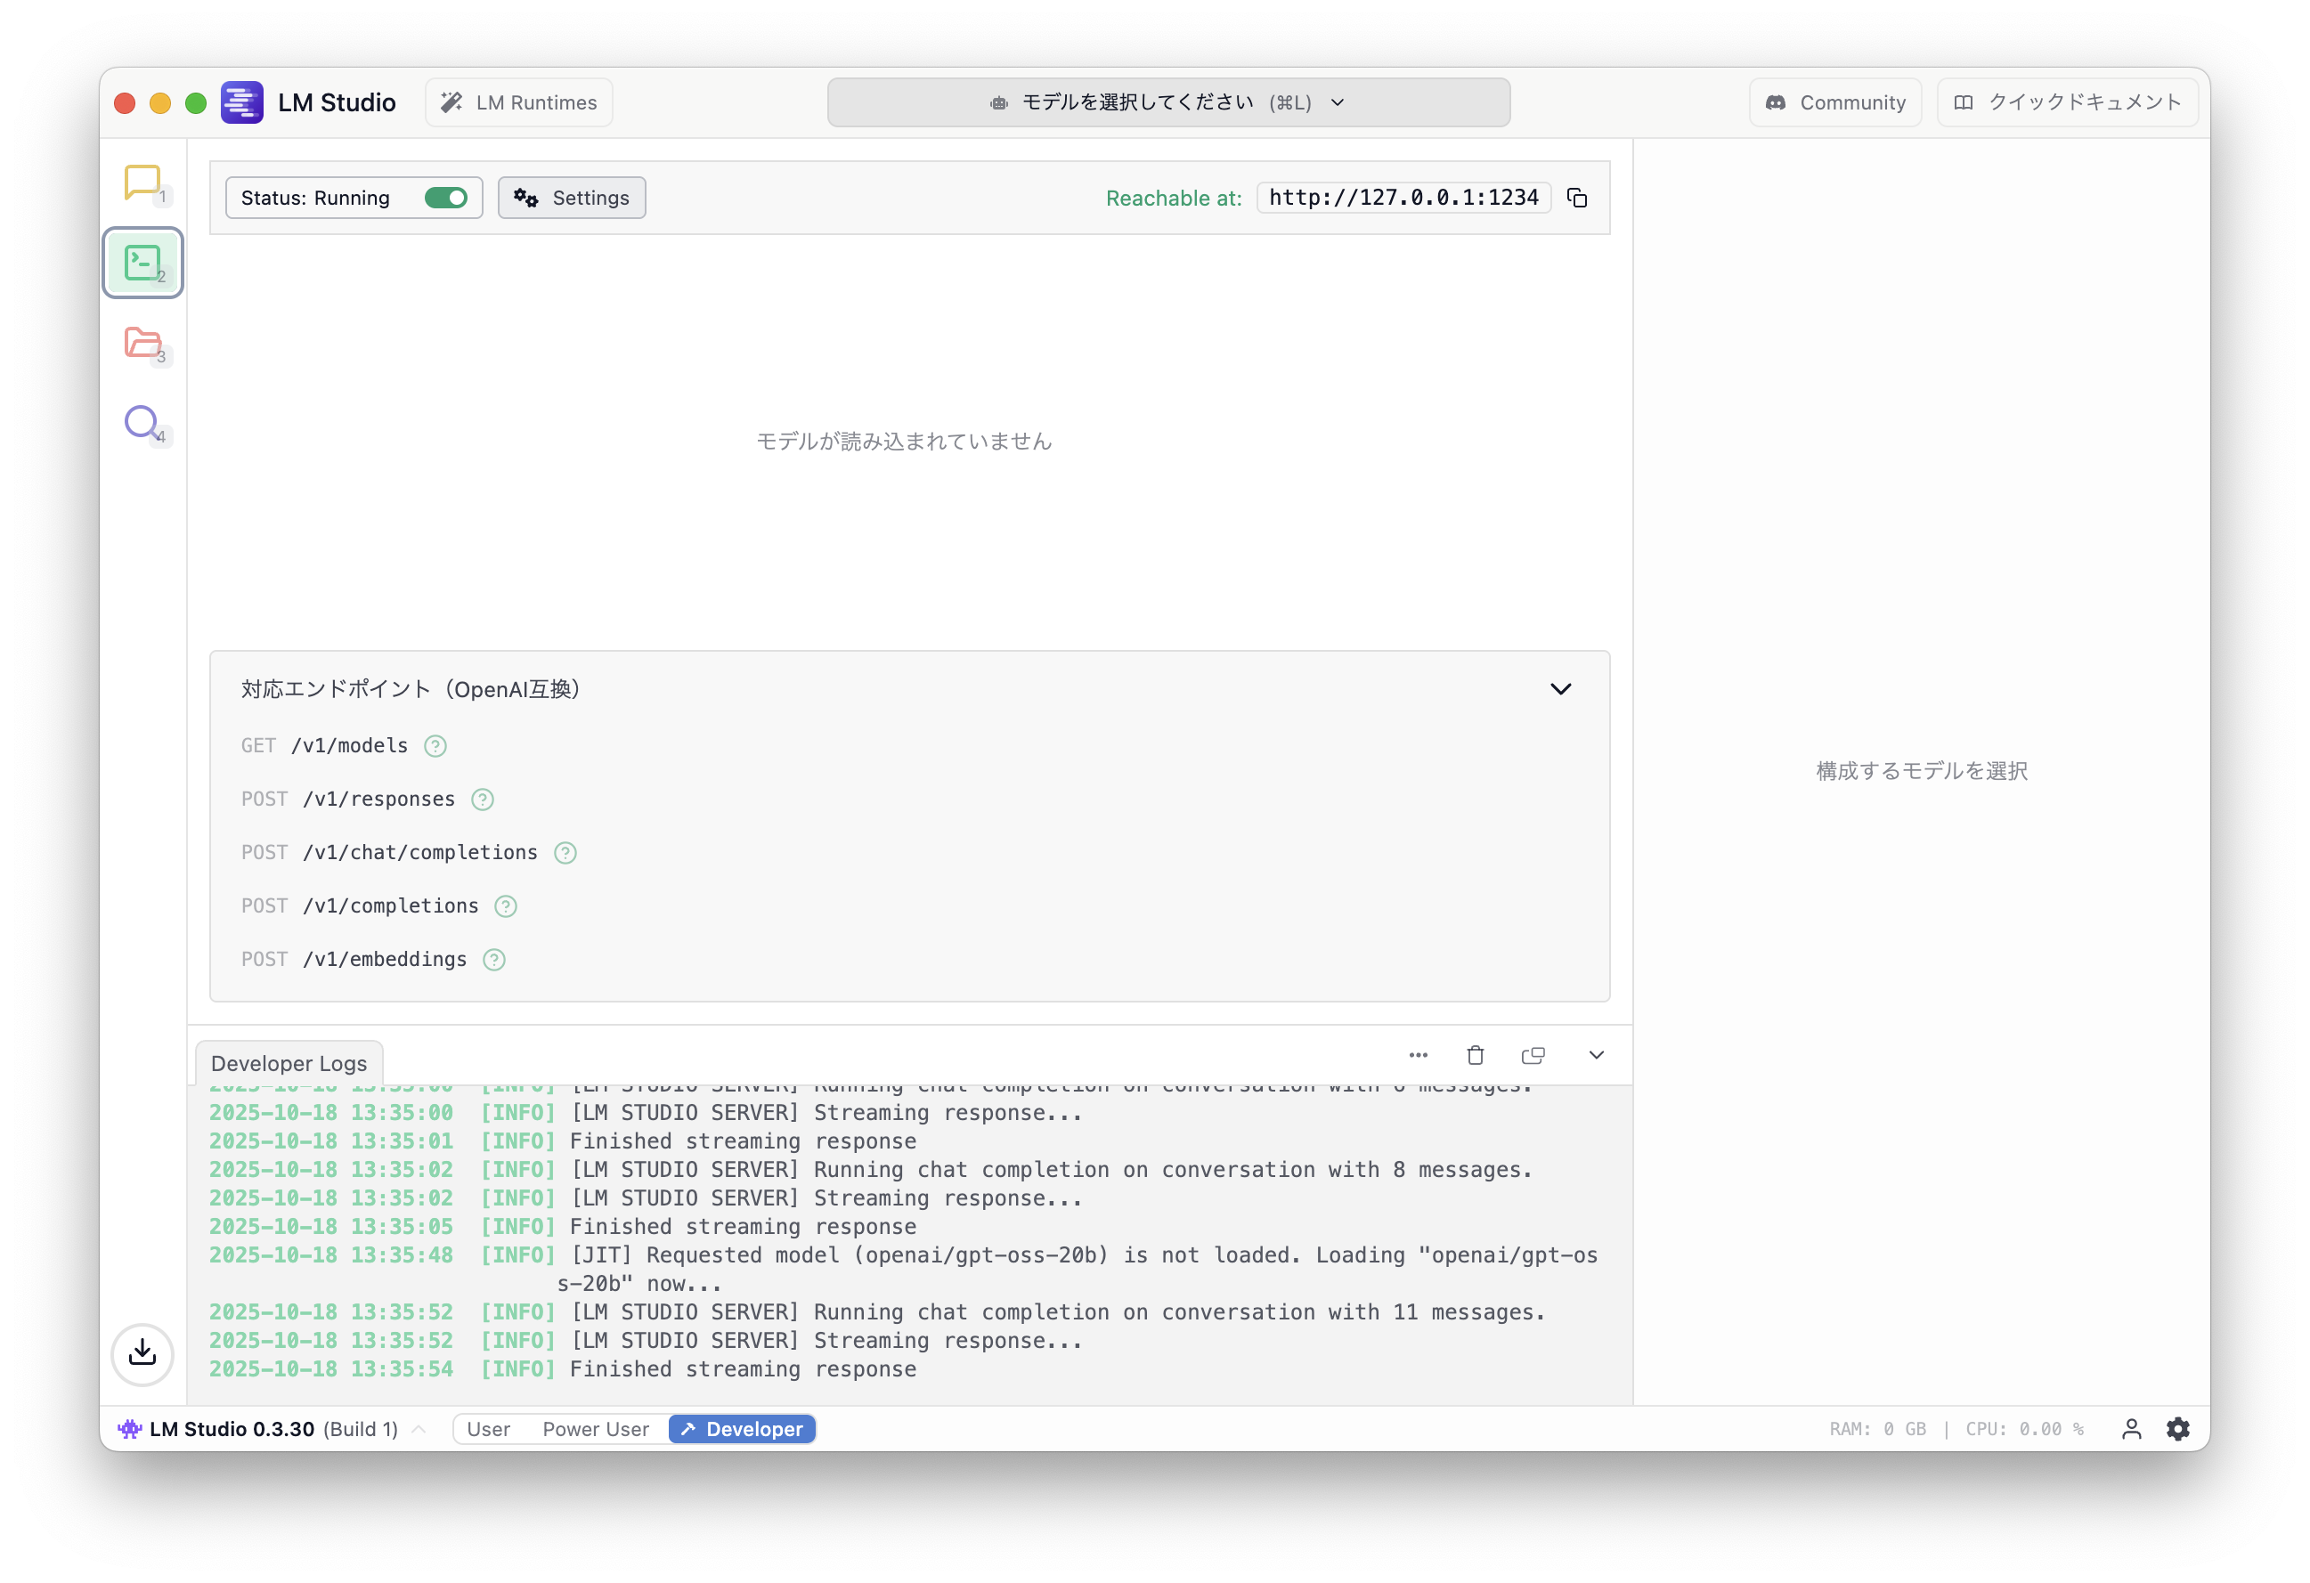This screenshot has width=2310, height=1583.
Task: Open the model selector dropdown at the top
Action: 1168,102
